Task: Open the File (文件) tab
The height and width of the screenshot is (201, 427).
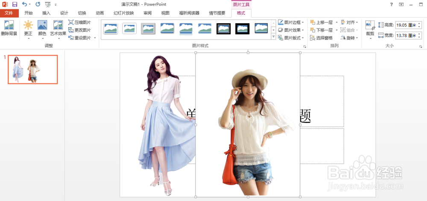Action: [x=9, y=13]
